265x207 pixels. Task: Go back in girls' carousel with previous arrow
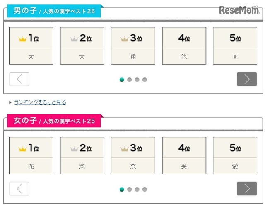click(x=19, y=188)
